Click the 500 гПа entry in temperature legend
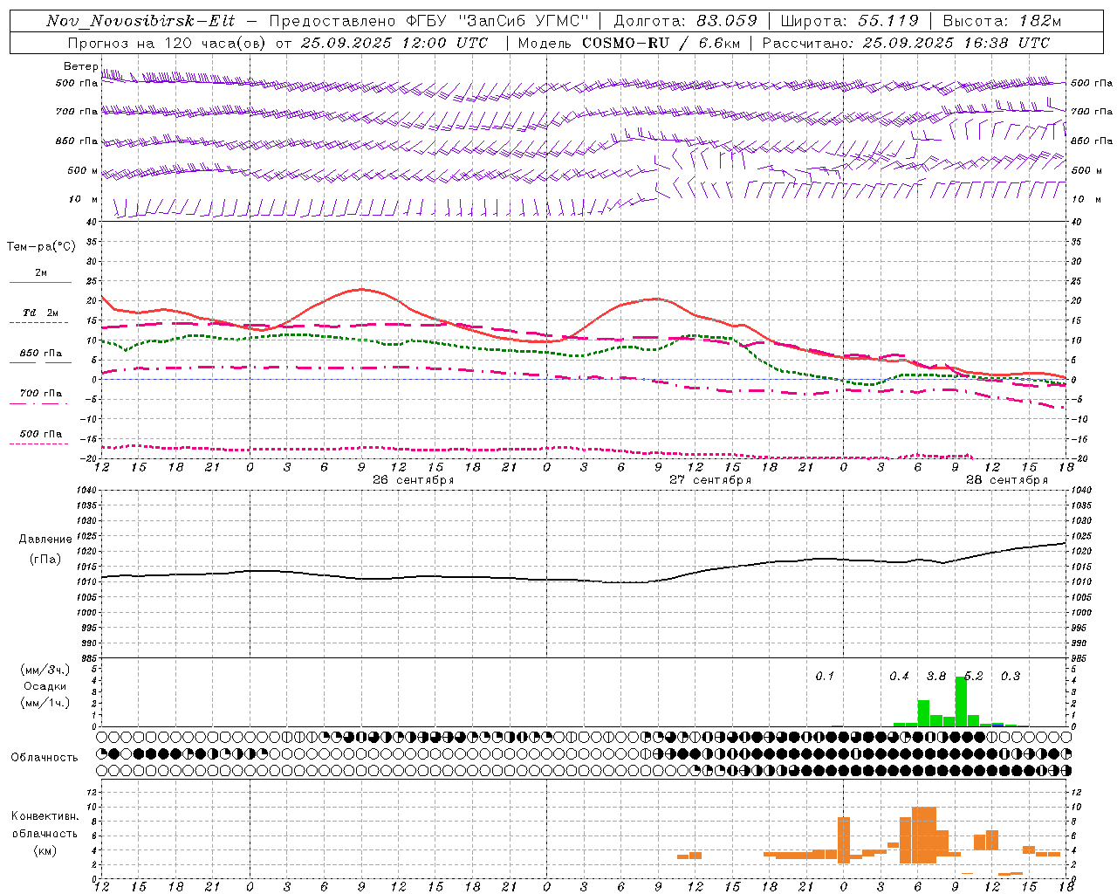 coord(41,434)
